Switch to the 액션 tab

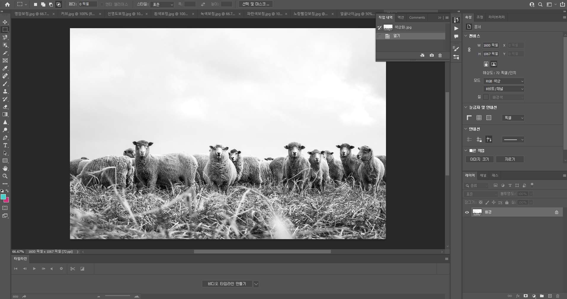(x=401, y=17)
